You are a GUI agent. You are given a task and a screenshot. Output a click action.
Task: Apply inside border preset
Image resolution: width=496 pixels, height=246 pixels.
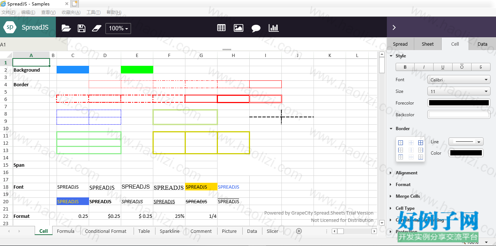click(x=411, y=143)
